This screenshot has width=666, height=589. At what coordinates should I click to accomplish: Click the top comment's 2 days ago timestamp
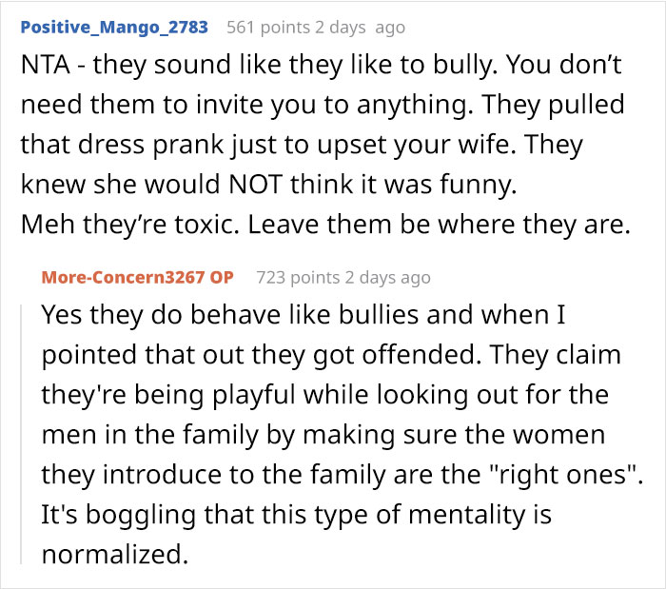tap(361, 28)
